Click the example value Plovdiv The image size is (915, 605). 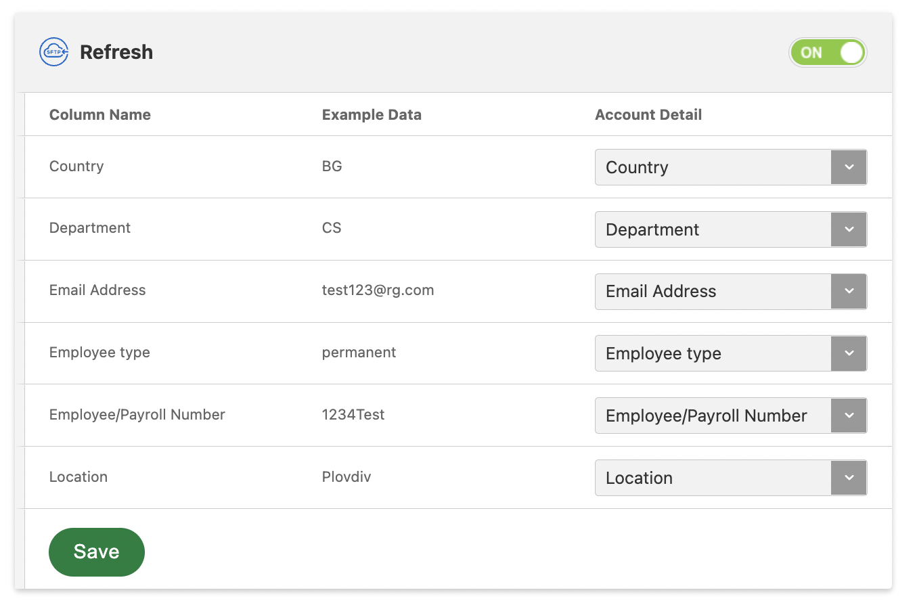tap(347, 477)
